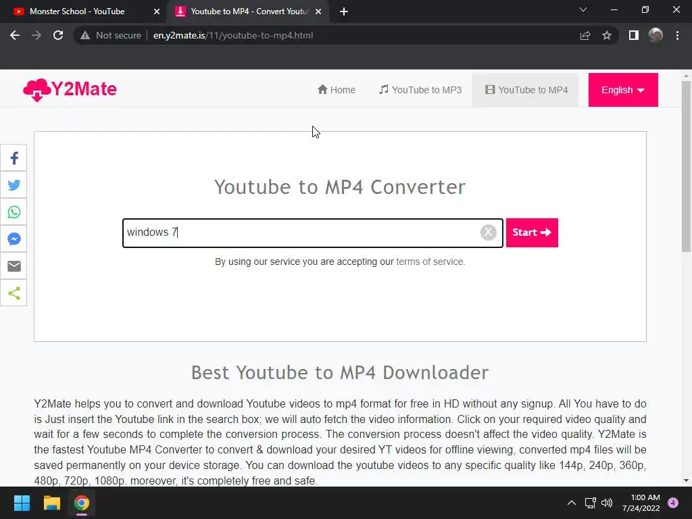
Task: Open YouTube to MP4 page
Action: pyautogui.click(x=526, y=90)
